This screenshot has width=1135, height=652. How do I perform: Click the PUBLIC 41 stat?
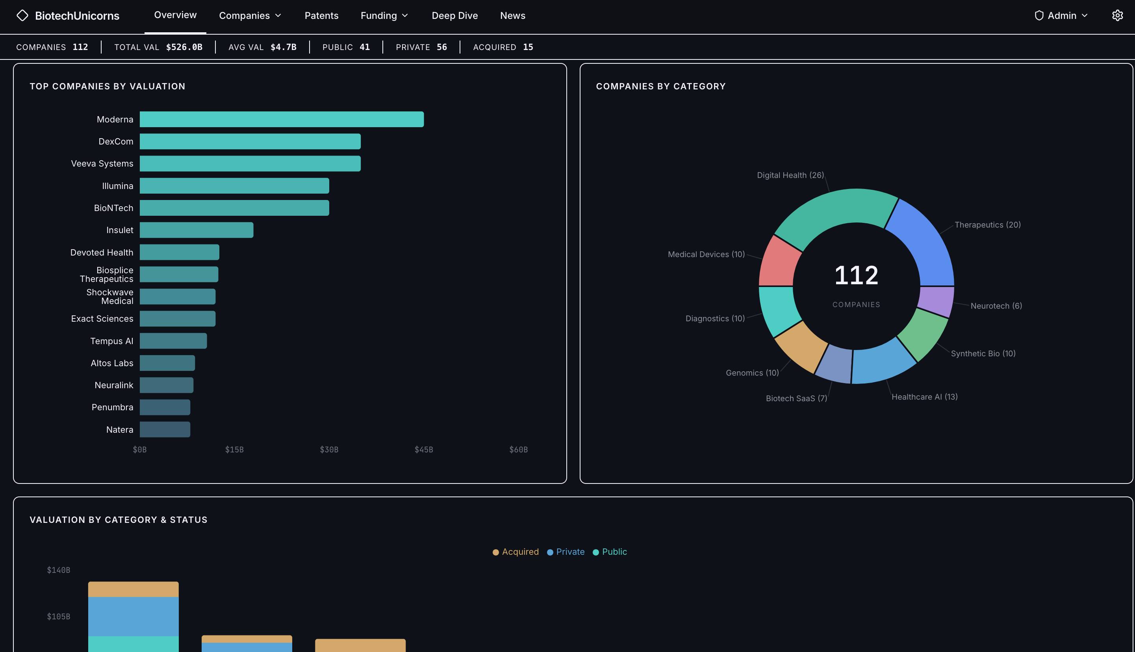tap(346, 47)
